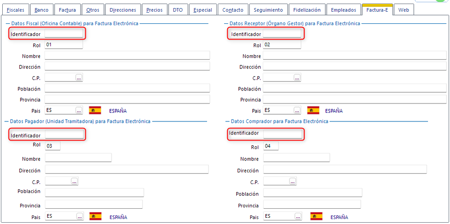Image resolution: width=450 pixels, height=224 pixels.
Task: Focus Provincia field in Oficina Contable section
Action: 127,99
